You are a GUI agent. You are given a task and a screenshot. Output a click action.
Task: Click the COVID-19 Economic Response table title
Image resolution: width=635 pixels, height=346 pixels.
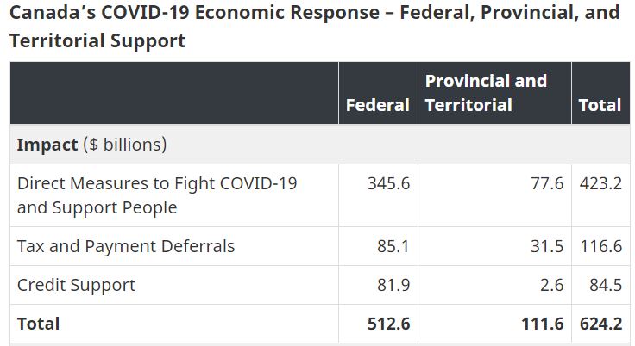314,26
